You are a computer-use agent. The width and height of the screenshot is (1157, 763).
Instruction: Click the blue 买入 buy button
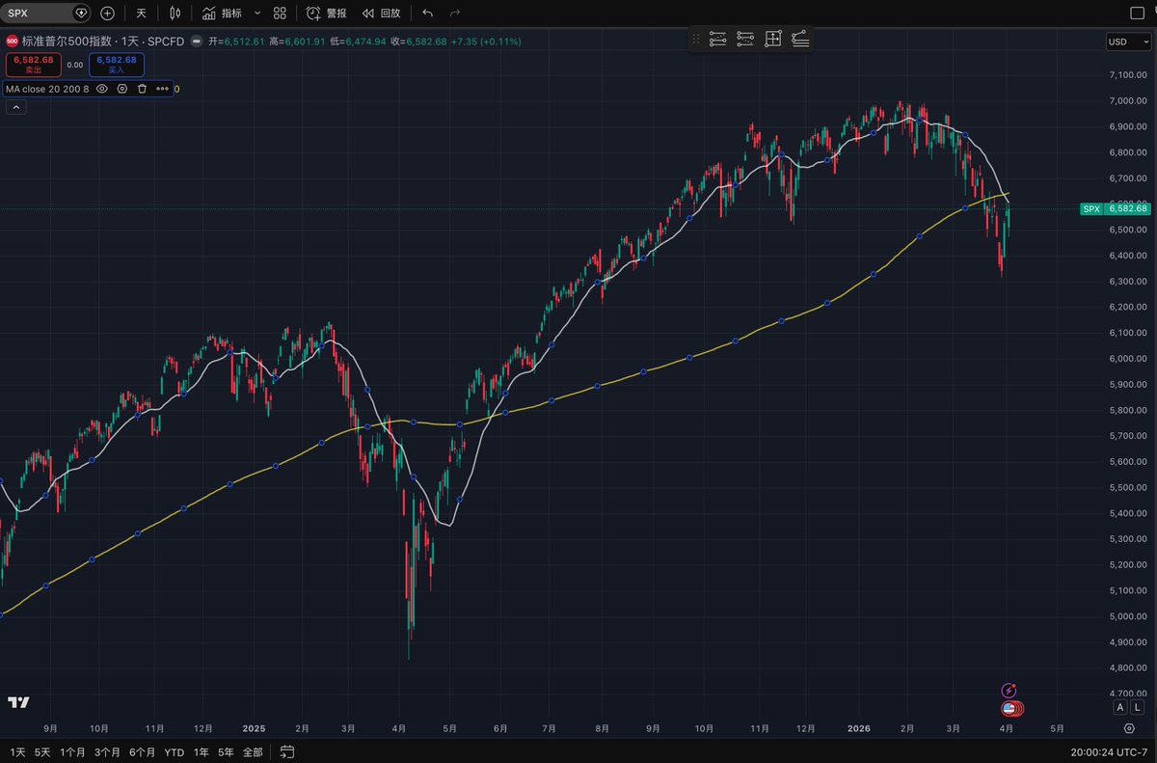tap(116, 65)
